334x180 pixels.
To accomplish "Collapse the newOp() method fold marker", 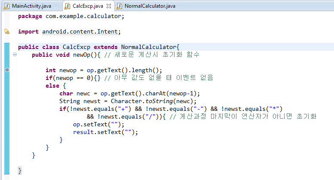I will click(15, 55).
